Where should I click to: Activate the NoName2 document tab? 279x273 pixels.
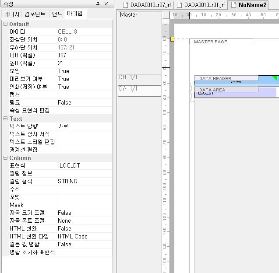(249, 5)
